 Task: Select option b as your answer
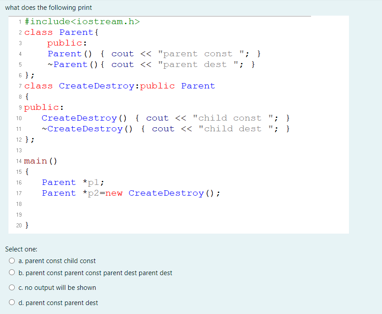pyautogui.click(x=12, y=273)
